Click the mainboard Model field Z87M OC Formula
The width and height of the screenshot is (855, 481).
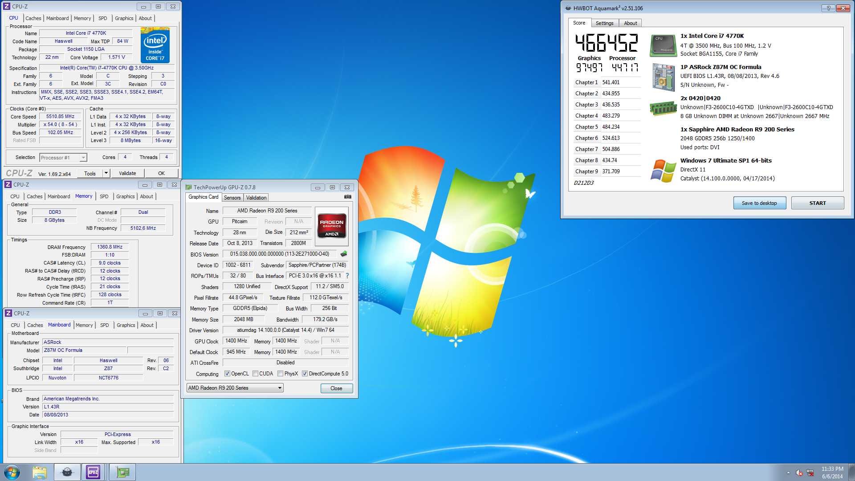pos(85,350)
